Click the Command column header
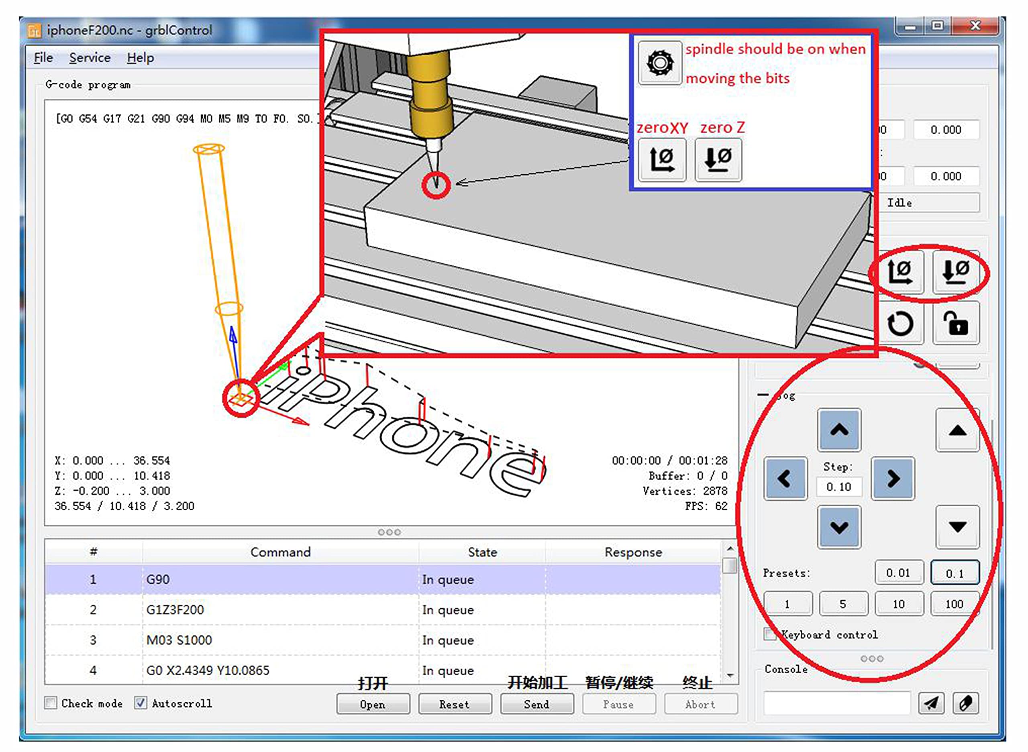The height and width of the screenshot is (752, 1028). click(x=280, y=552)
